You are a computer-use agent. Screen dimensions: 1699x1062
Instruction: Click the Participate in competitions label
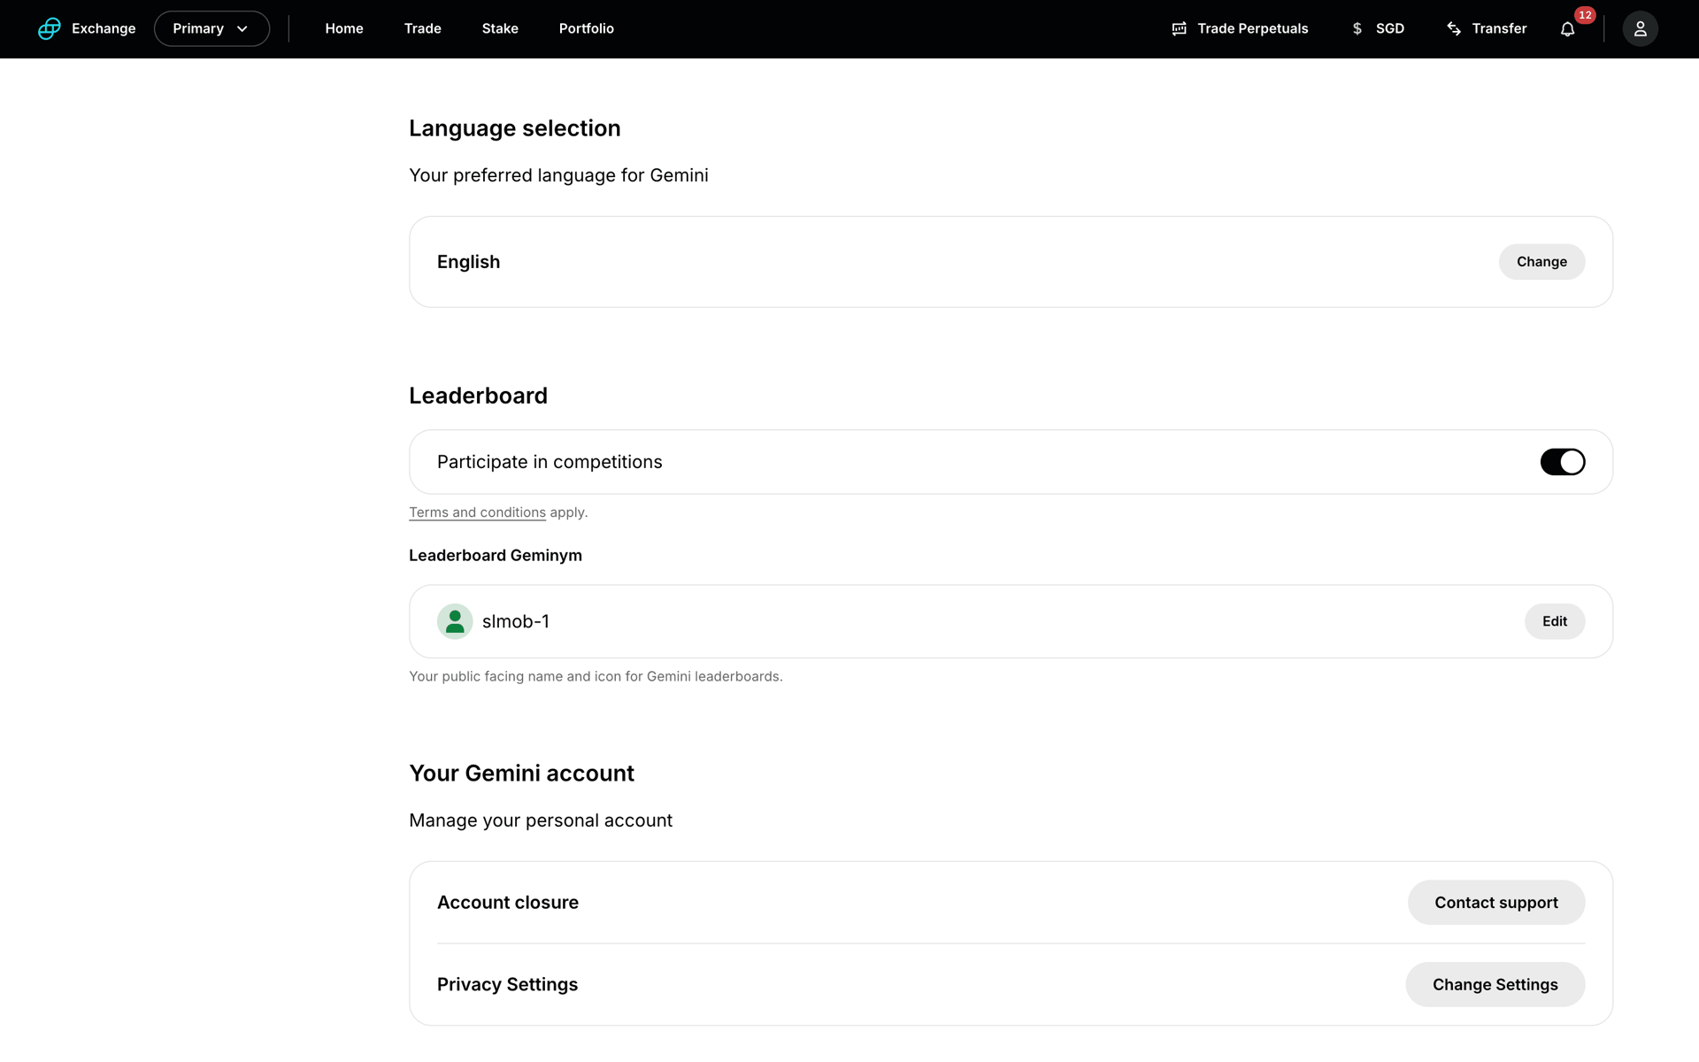(550, 462)
